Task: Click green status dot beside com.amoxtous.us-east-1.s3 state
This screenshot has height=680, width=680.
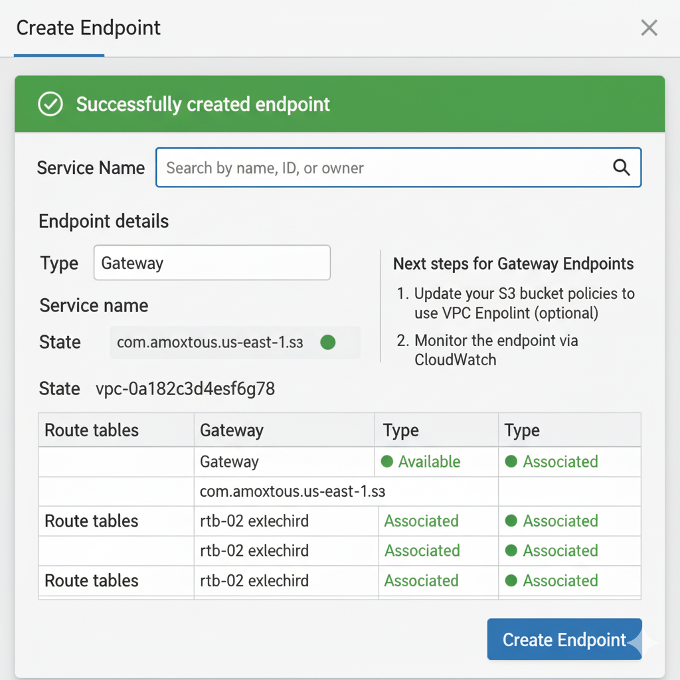Action: pos(327,343)
